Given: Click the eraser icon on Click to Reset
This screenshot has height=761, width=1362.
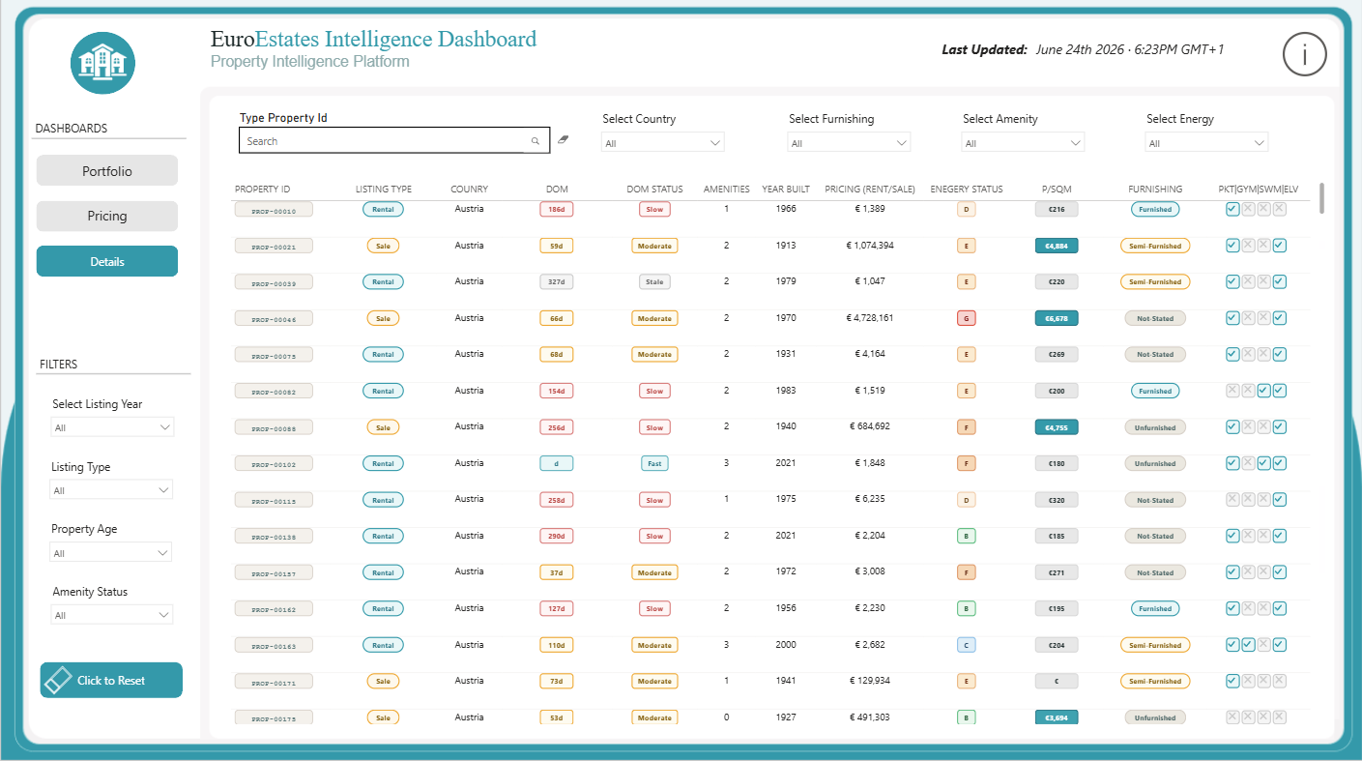Looking at the screenshot, I should 58,680.
